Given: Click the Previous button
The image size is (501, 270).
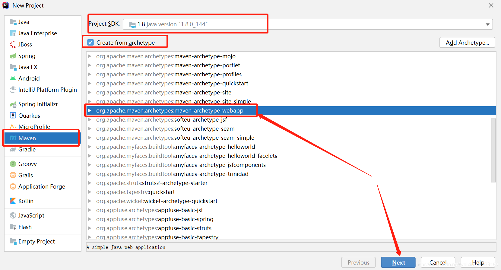Looking at the screenshot, I should 358,262.
